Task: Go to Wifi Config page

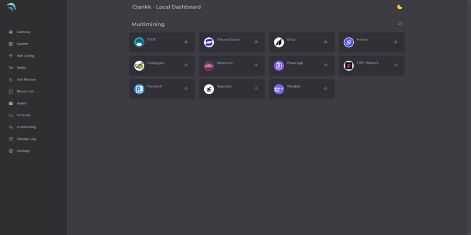Action: 26,56
